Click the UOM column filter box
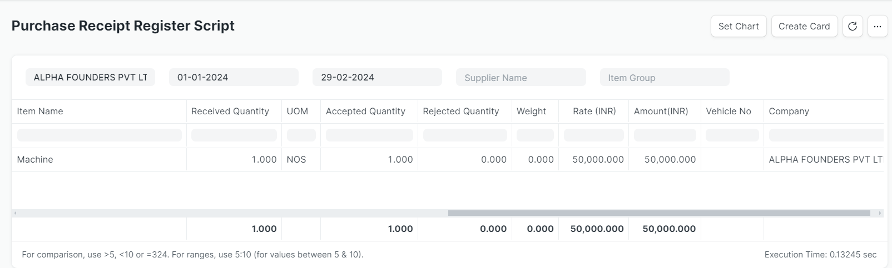Viewport: 892px width, 268px height. tap(301, 135)
